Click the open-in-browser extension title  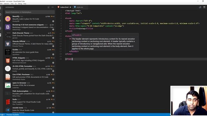coord(19,83)
